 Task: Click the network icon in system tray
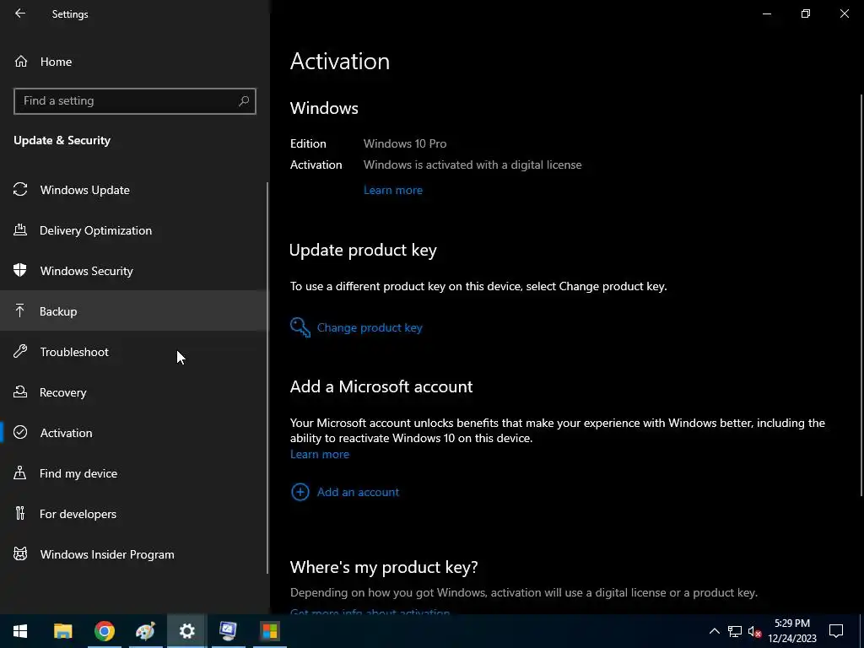735,631
